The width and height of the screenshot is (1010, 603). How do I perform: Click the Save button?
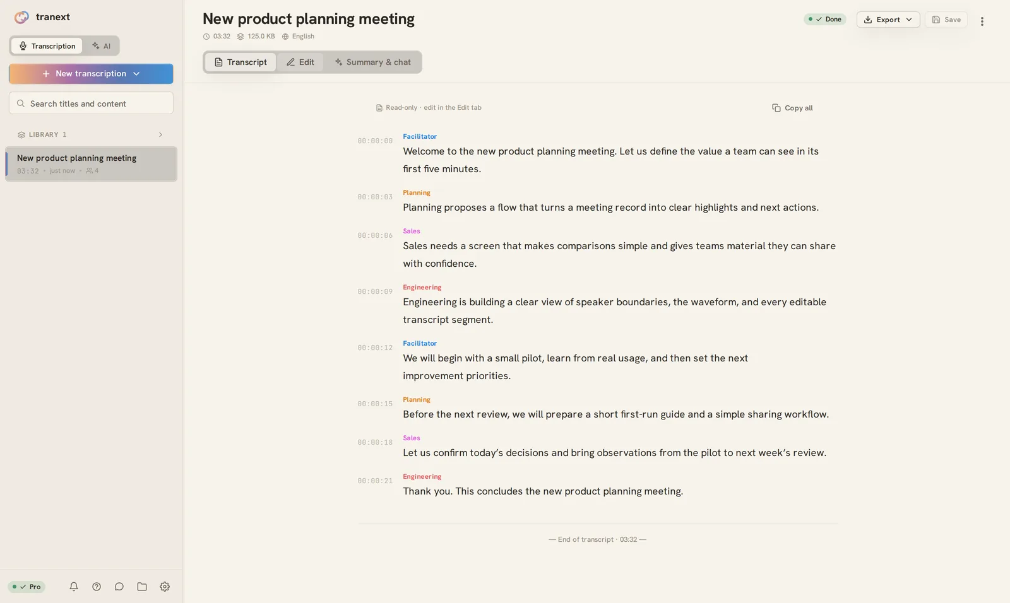pos(946,20)
